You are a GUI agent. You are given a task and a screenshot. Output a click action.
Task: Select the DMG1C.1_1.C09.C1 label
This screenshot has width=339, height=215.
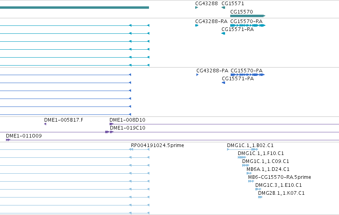tap(265, 161)
